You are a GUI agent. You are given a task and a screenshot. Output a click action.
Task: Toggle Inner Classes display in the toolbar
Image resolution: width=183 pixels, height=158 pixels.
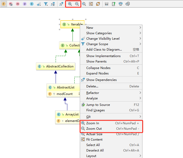point(32,4)
